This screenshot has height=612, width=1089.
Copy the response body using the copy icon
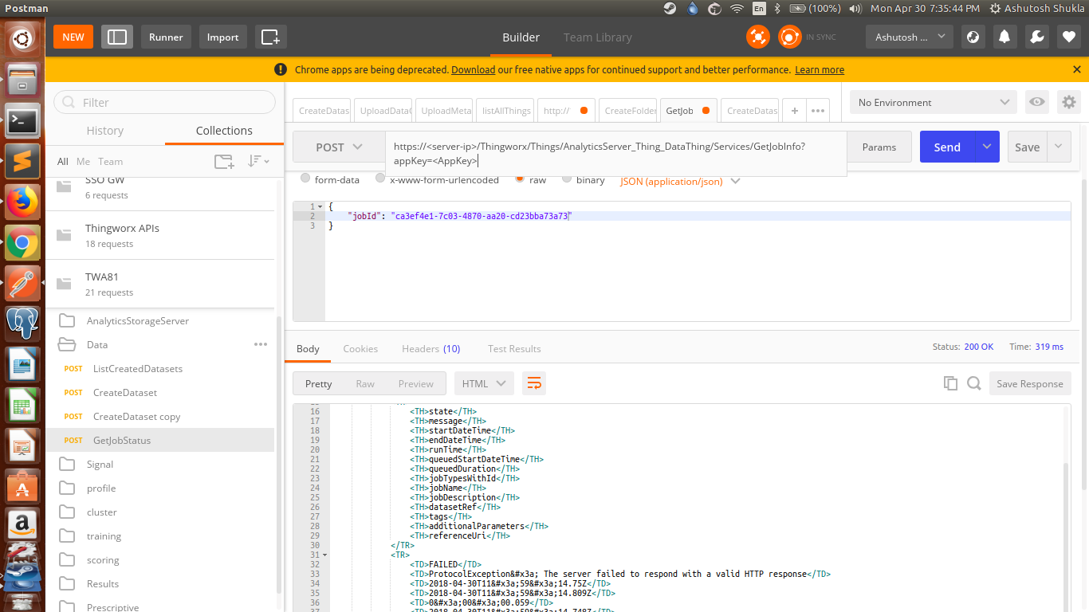tap(950, 383)
